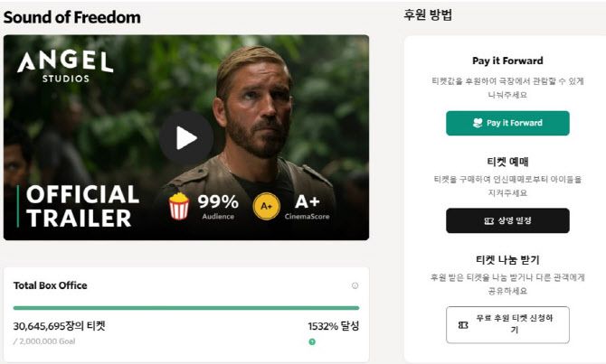Click the popcorn audience score icon
This screenshot has width=606, height=364.
tap(179, 207)
